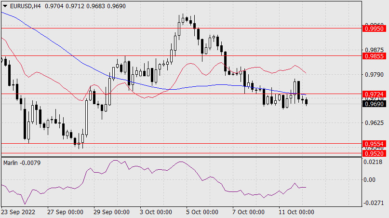Click the triangle arrow beside EURUSD,H4
This screenshot has width=389, height=218.
click(x=5, y=6)
